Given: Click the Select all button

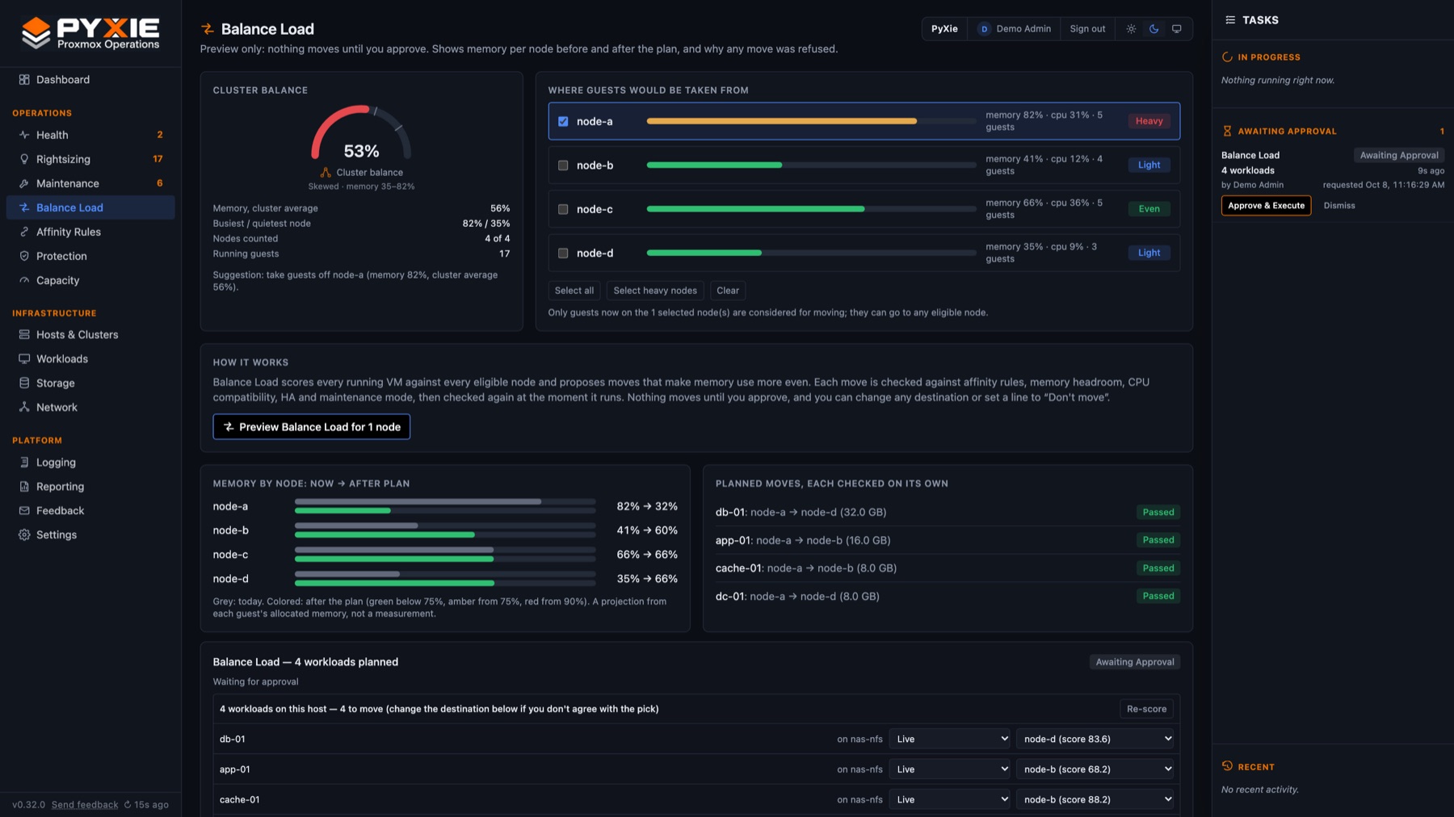Looking at the screenshot, I should pyautogui.click(x=574, y=291).
